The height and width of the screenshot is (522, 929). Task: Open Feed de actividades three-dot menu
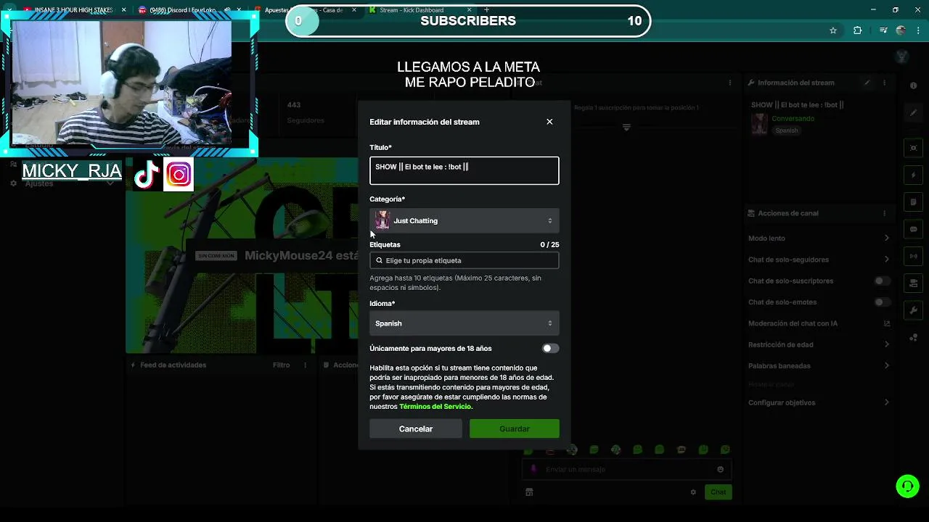click(x=305, y=365)
